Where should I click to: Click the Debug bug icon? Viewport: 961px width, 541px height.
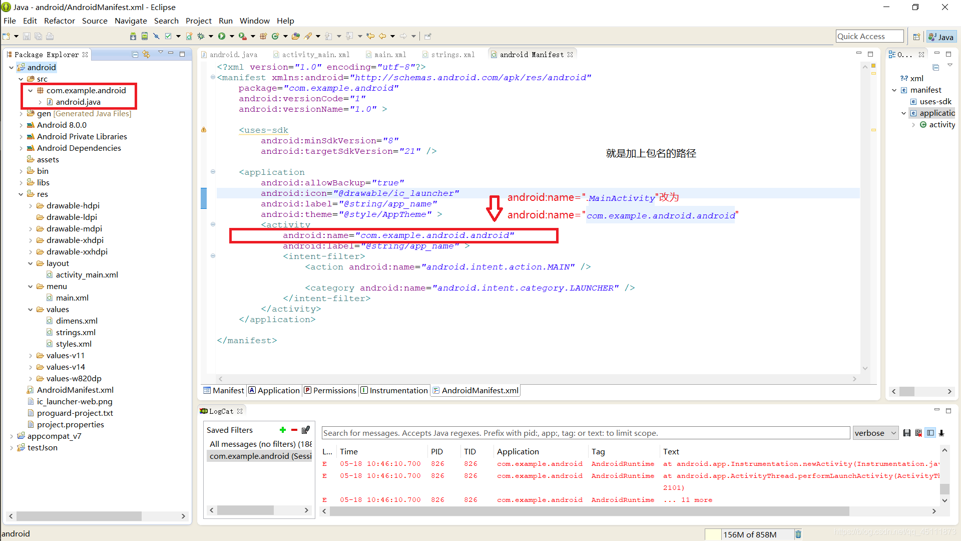pyautogui.click(x=201, y=36)
